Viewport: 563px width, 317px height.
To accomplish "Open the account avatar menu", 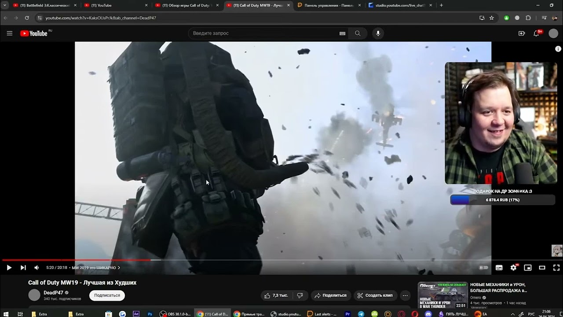I will (x=553, y=33).
